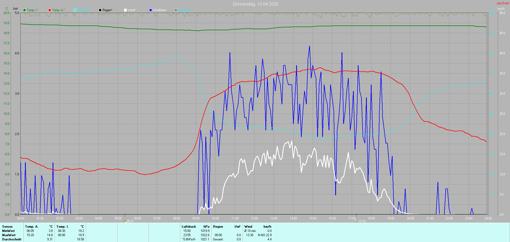Click the MaxWert row label

pyautogui.click(x=9, y=235)
